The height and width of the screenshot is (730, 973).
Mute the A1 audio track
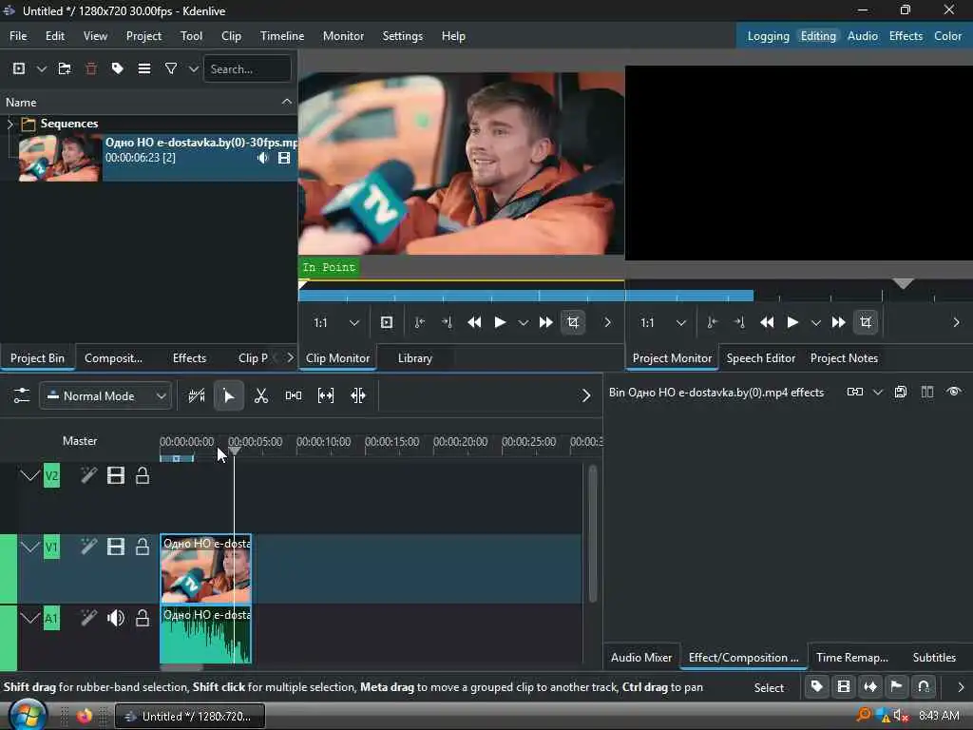(x=116, y=618)
